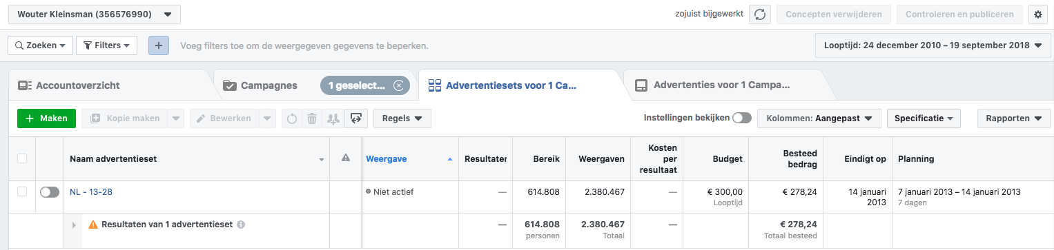
Task: Tick the select-all checkbox in the table header
Action: 22,158
